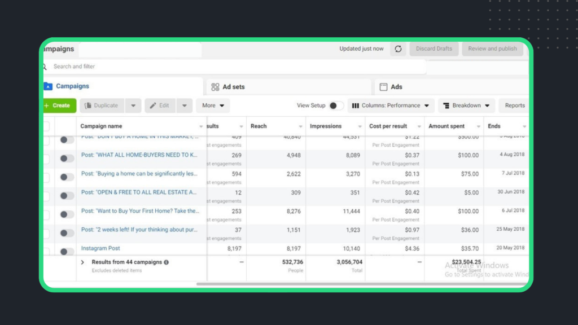The image size is (578, 325).
Task: Open the "WHAT ALL HOME-BUYERS NEED TO K..." campaign link
Action: pos(139,155)
